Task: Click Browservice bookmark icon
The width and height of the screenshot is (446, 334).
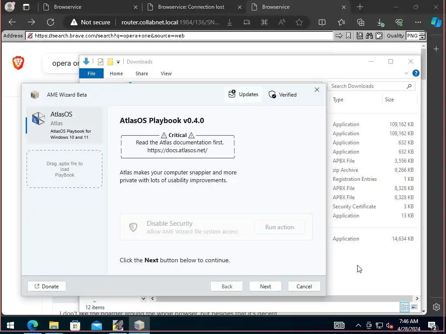Action: [348, 36]
